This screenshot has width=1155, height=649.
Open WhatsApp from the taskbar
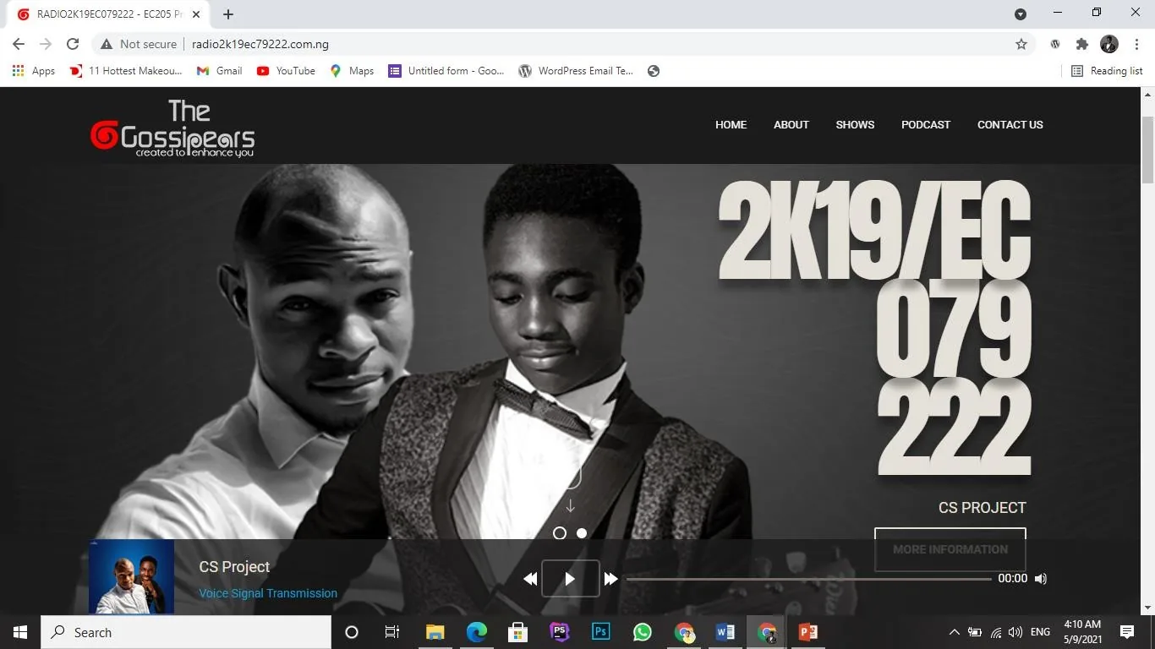[643, 632]
